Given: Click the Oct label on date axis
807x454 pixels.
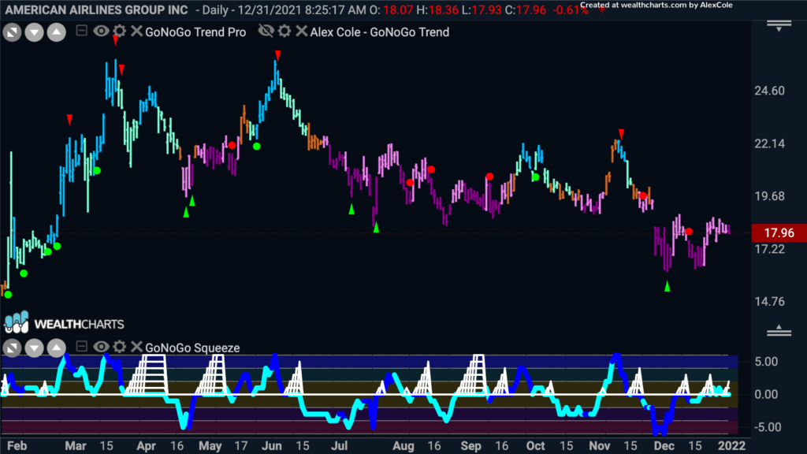Looking at the screenshot, I should click(535, 446).
